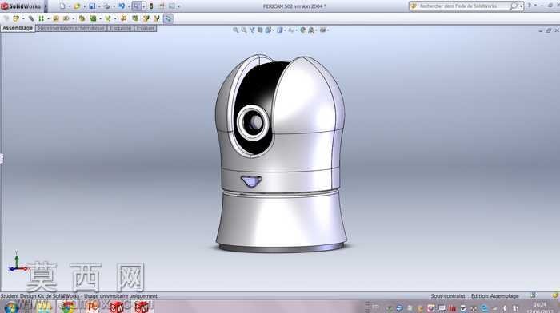Click the New Motion Study icon
Viewport: 560px width, 313px height.
[x=123, y=18]
